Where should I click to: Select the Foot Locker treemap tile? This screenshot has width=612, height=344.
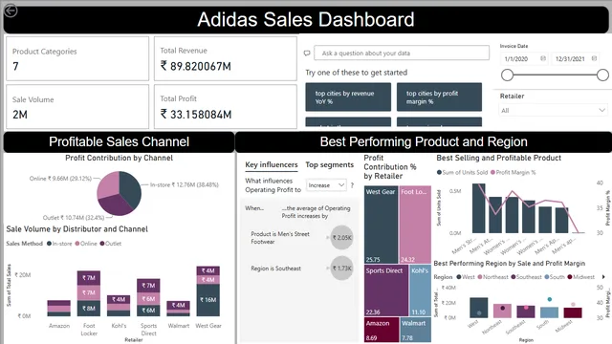pyautogui.click(x=415, y=225)
